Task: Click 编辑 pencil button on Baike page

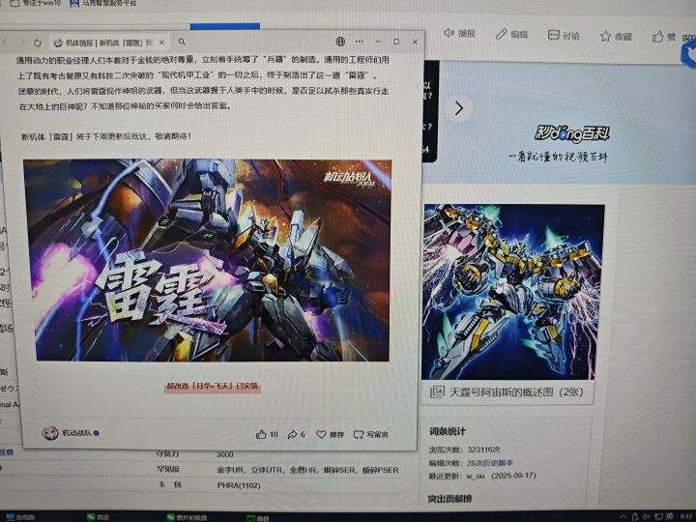Action: pos(511,34)
